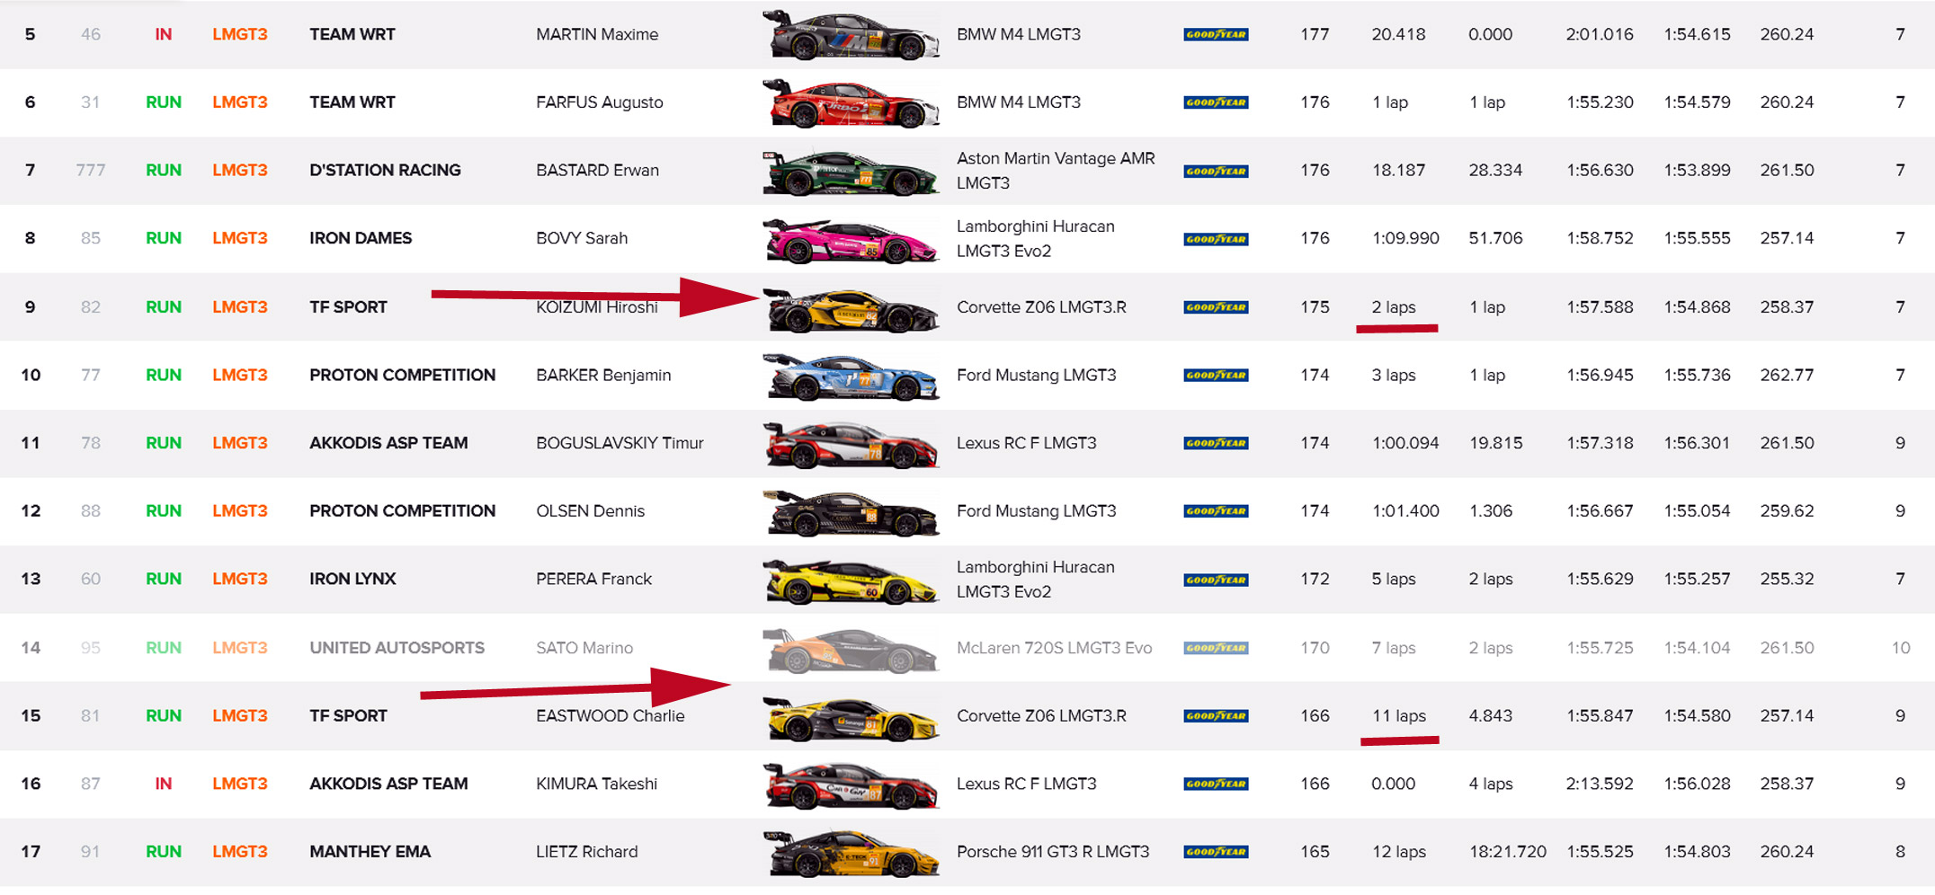
Task: Click the TEAM WRT car 46 image
Action: [850, 35]
